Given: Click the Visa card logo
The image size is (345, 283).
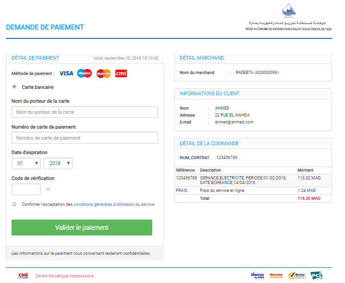Looking at the screenshot, I should [66, 74].
